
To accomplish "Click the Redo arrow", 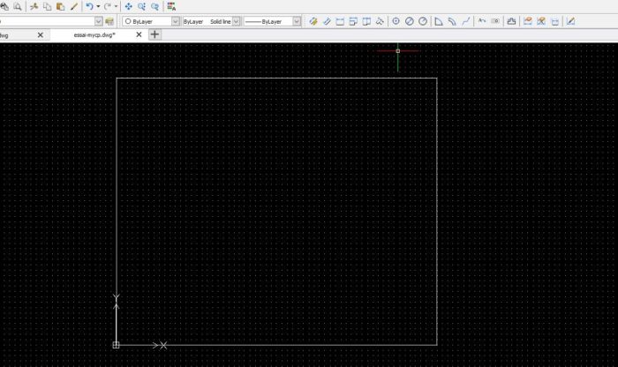I will [107, 6].
